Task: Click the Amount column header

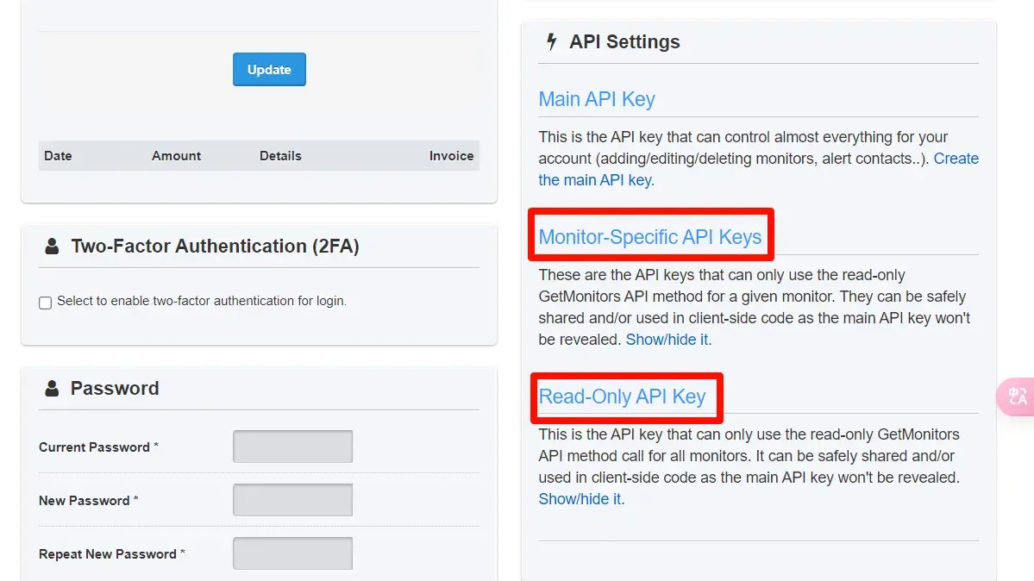Action: click(176, 156)
